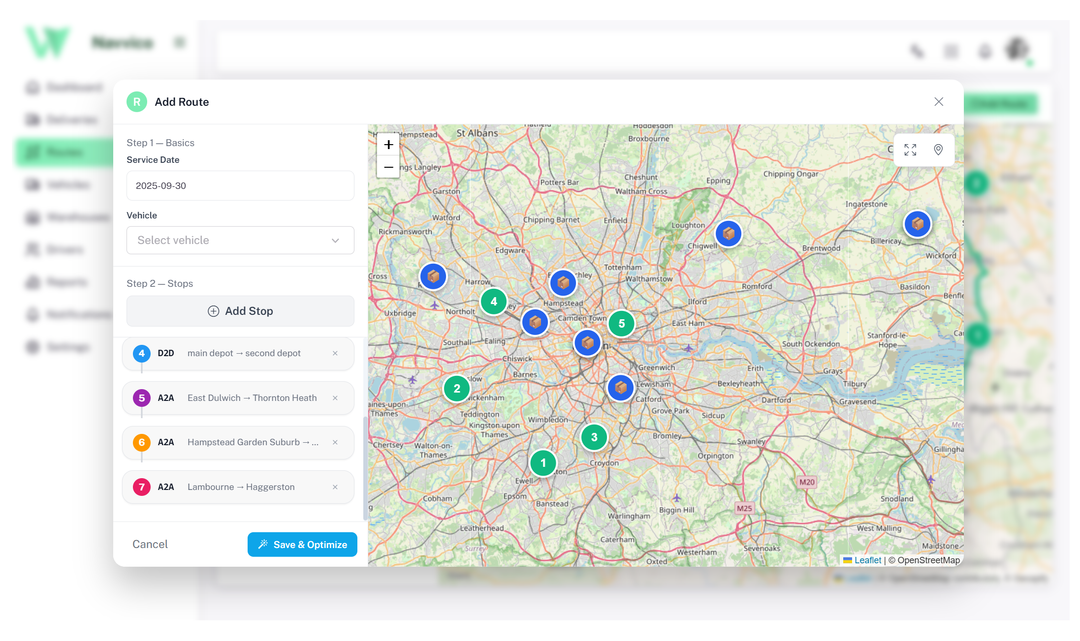Click green map marker number 5

[x=621, y=324]
